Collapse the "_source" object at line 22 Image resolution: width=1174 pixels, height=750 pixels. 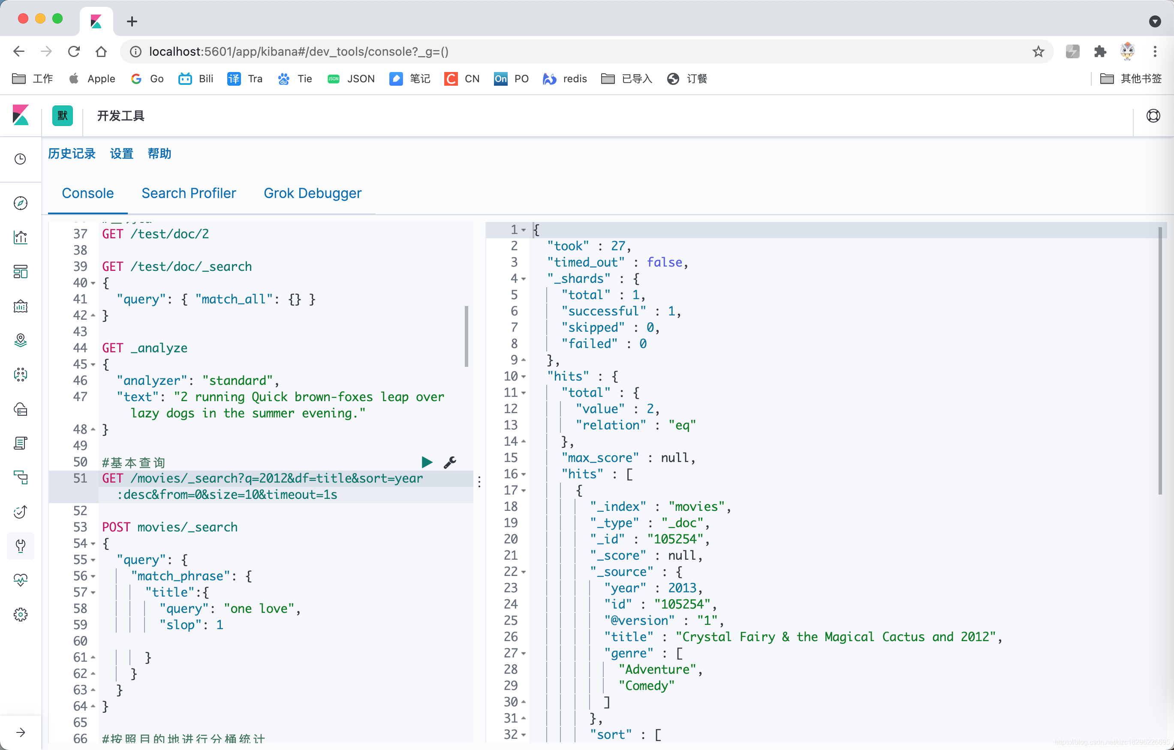(524, 572)
